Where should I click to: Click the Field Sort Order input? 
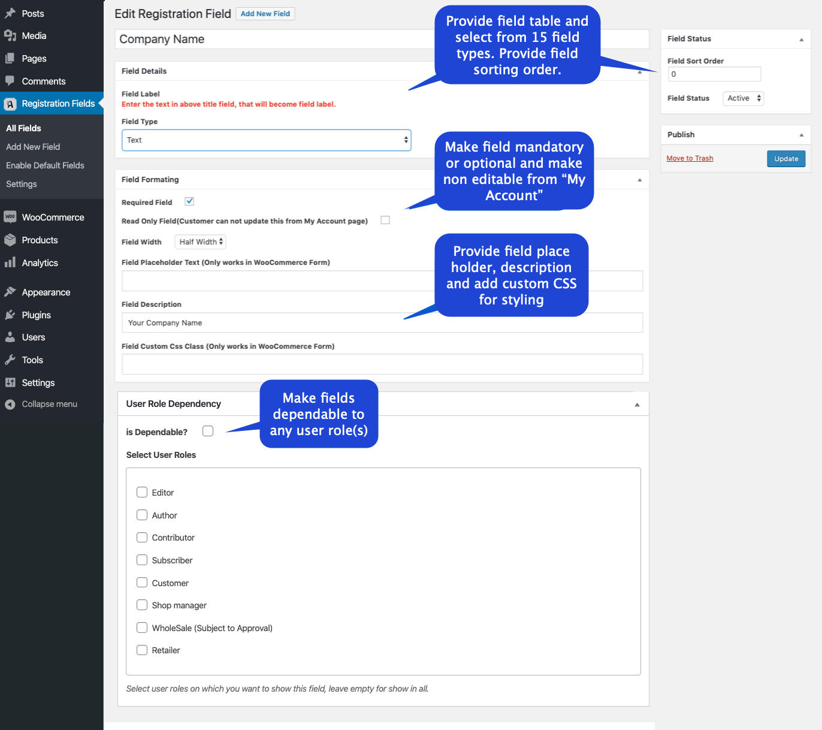coord(714,74)
